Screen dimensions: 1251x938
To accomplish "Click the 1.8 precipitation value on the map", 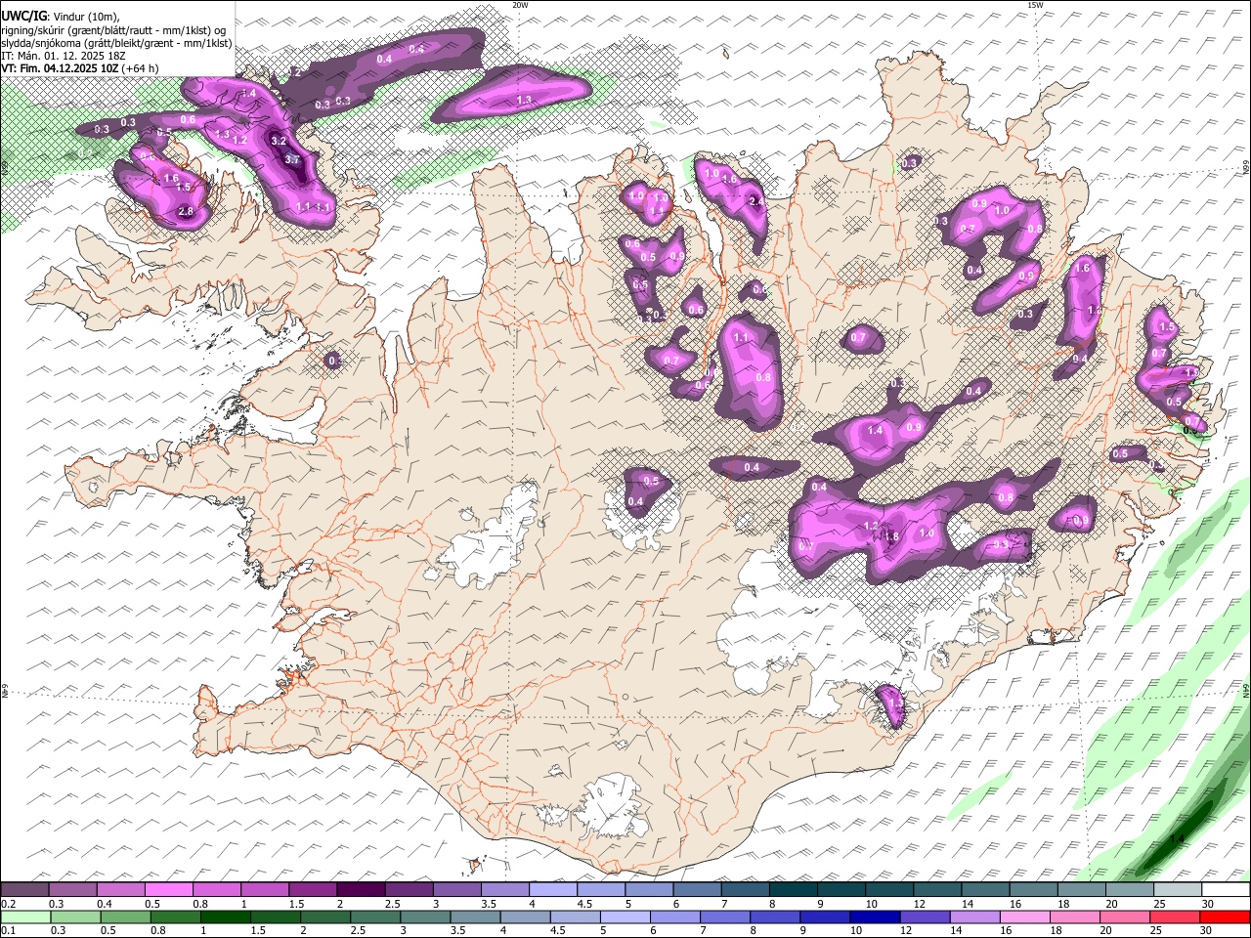I will pyautogui.click(x=891, y=537).
